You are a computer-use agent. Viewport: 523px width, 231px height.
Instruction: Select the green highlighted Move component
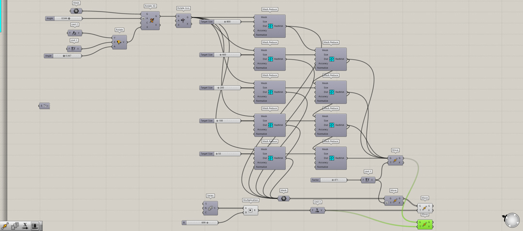[x=425, y=224]
